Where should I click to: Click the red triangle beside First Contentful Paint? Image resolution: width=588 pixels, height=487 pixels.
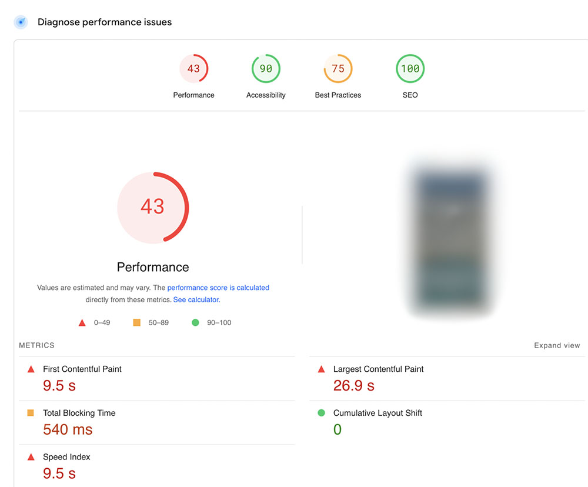[31, 369]
